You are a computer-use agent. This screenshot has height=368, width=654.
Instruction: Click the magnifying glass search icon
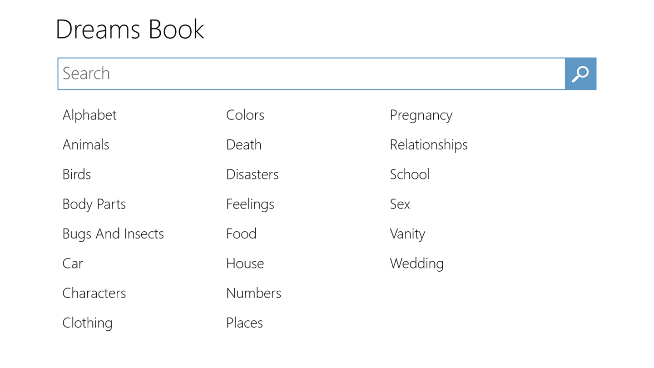click(580, 74)
